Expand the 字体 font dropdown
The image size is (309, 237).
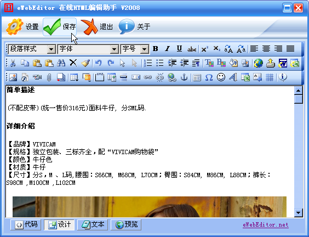coord(88,49)
